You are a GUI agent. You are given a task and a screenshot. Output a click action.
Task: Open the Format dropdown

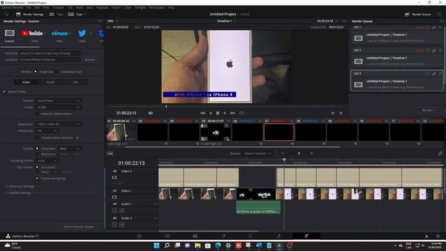click(59, 100)
